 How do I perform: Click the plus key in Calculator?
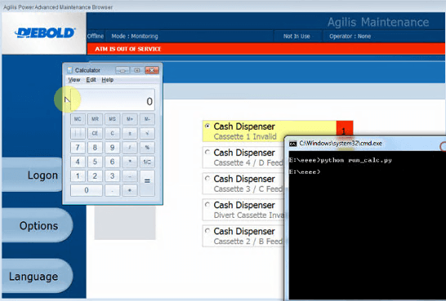(130, 190)
